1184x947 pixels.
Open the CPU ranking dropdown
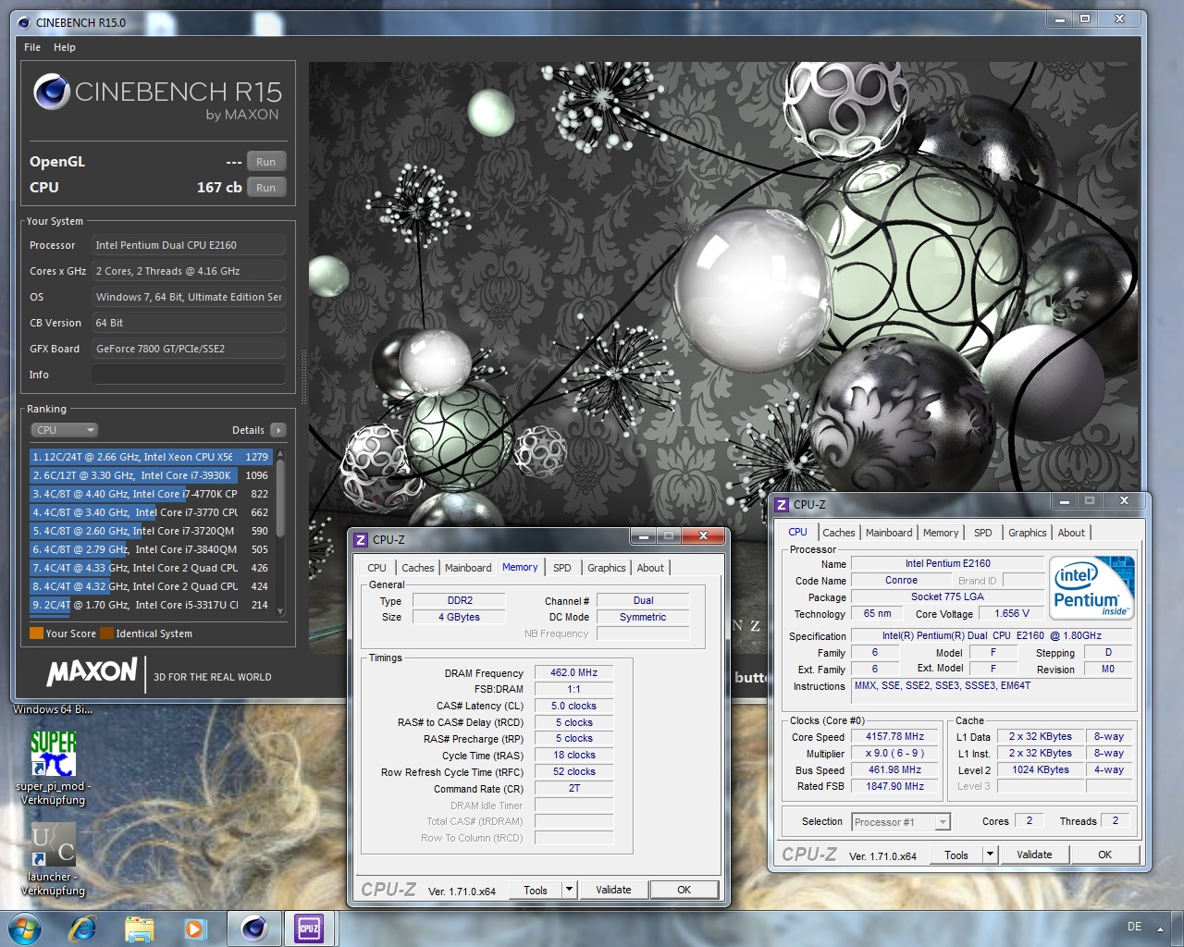(65, 430)
